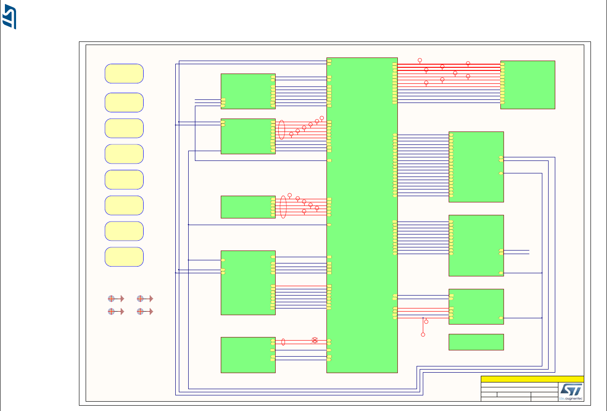This screenshot has width=607, height=411.
Task: Select the yellow header bar of the title block
Action: 533,379
